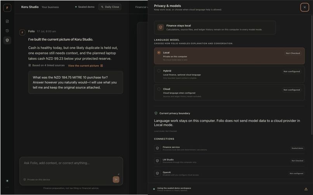
Task: Click the dot beside 'Using the sealed demo workspace'
Action: click(x=154, y=189)
